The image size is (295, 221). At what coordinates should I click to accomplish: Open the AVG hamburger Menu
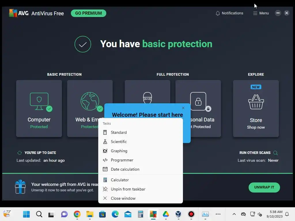click(261, 13)
